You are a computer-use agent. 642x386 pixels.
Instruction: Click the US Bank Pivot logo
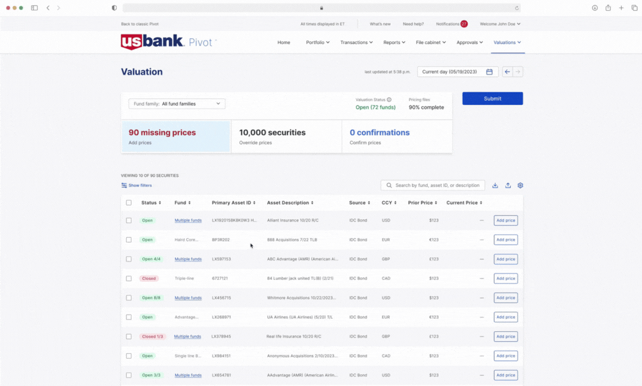click(169, 42)
